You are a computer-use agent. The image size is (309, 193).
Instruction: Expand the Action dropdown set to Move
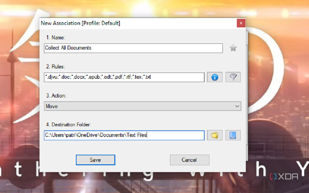pos(142,106)
